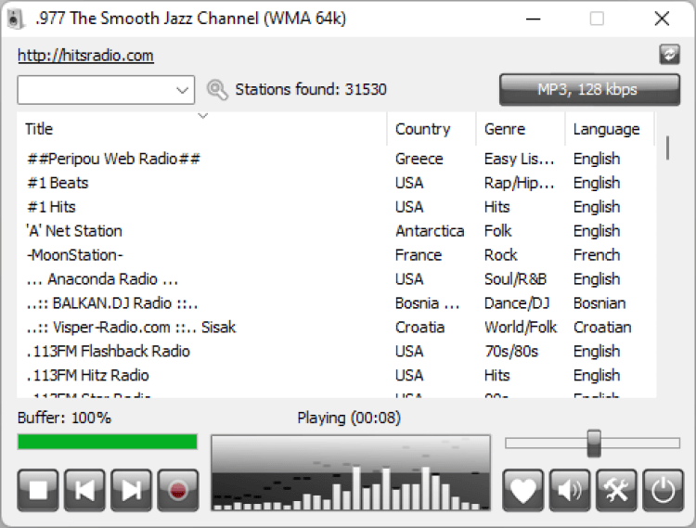Click the MP3, 128 kbps button

(x=589, y=90)
